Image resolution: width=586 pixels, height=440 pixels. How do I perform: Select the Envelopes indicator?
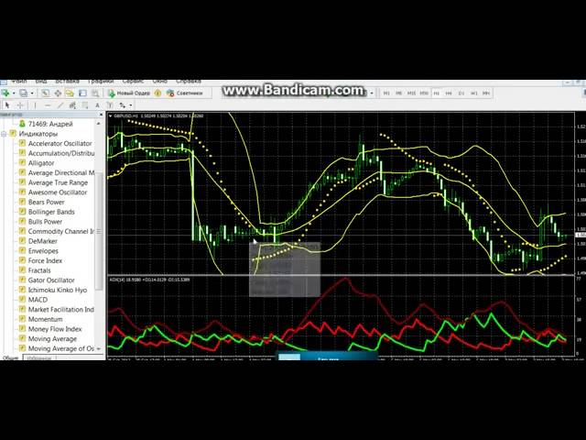point(43,250)
